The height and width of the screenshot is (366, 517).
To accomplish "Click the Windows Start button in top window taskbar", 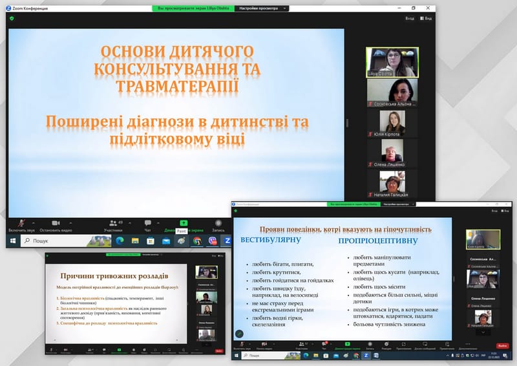I will tap(13, 241).
